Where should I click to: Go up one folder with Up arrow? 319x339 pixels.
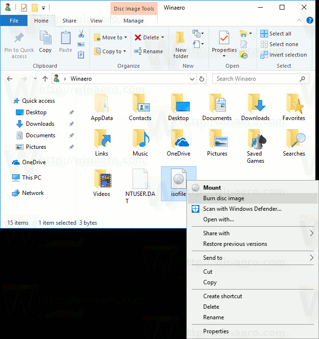click(45, 79)
